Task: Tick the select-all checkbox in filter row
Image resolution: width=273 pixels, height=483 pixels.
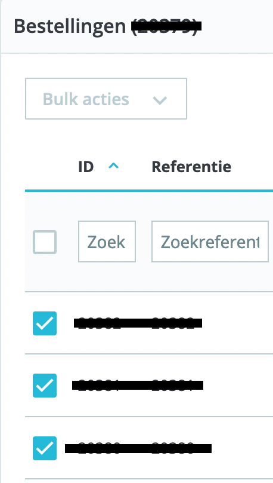Action: [45, 242]
